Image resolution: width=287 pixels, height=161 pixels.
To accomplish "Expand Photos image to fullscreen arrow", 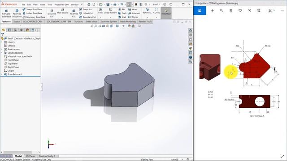I will coord(283,156).
